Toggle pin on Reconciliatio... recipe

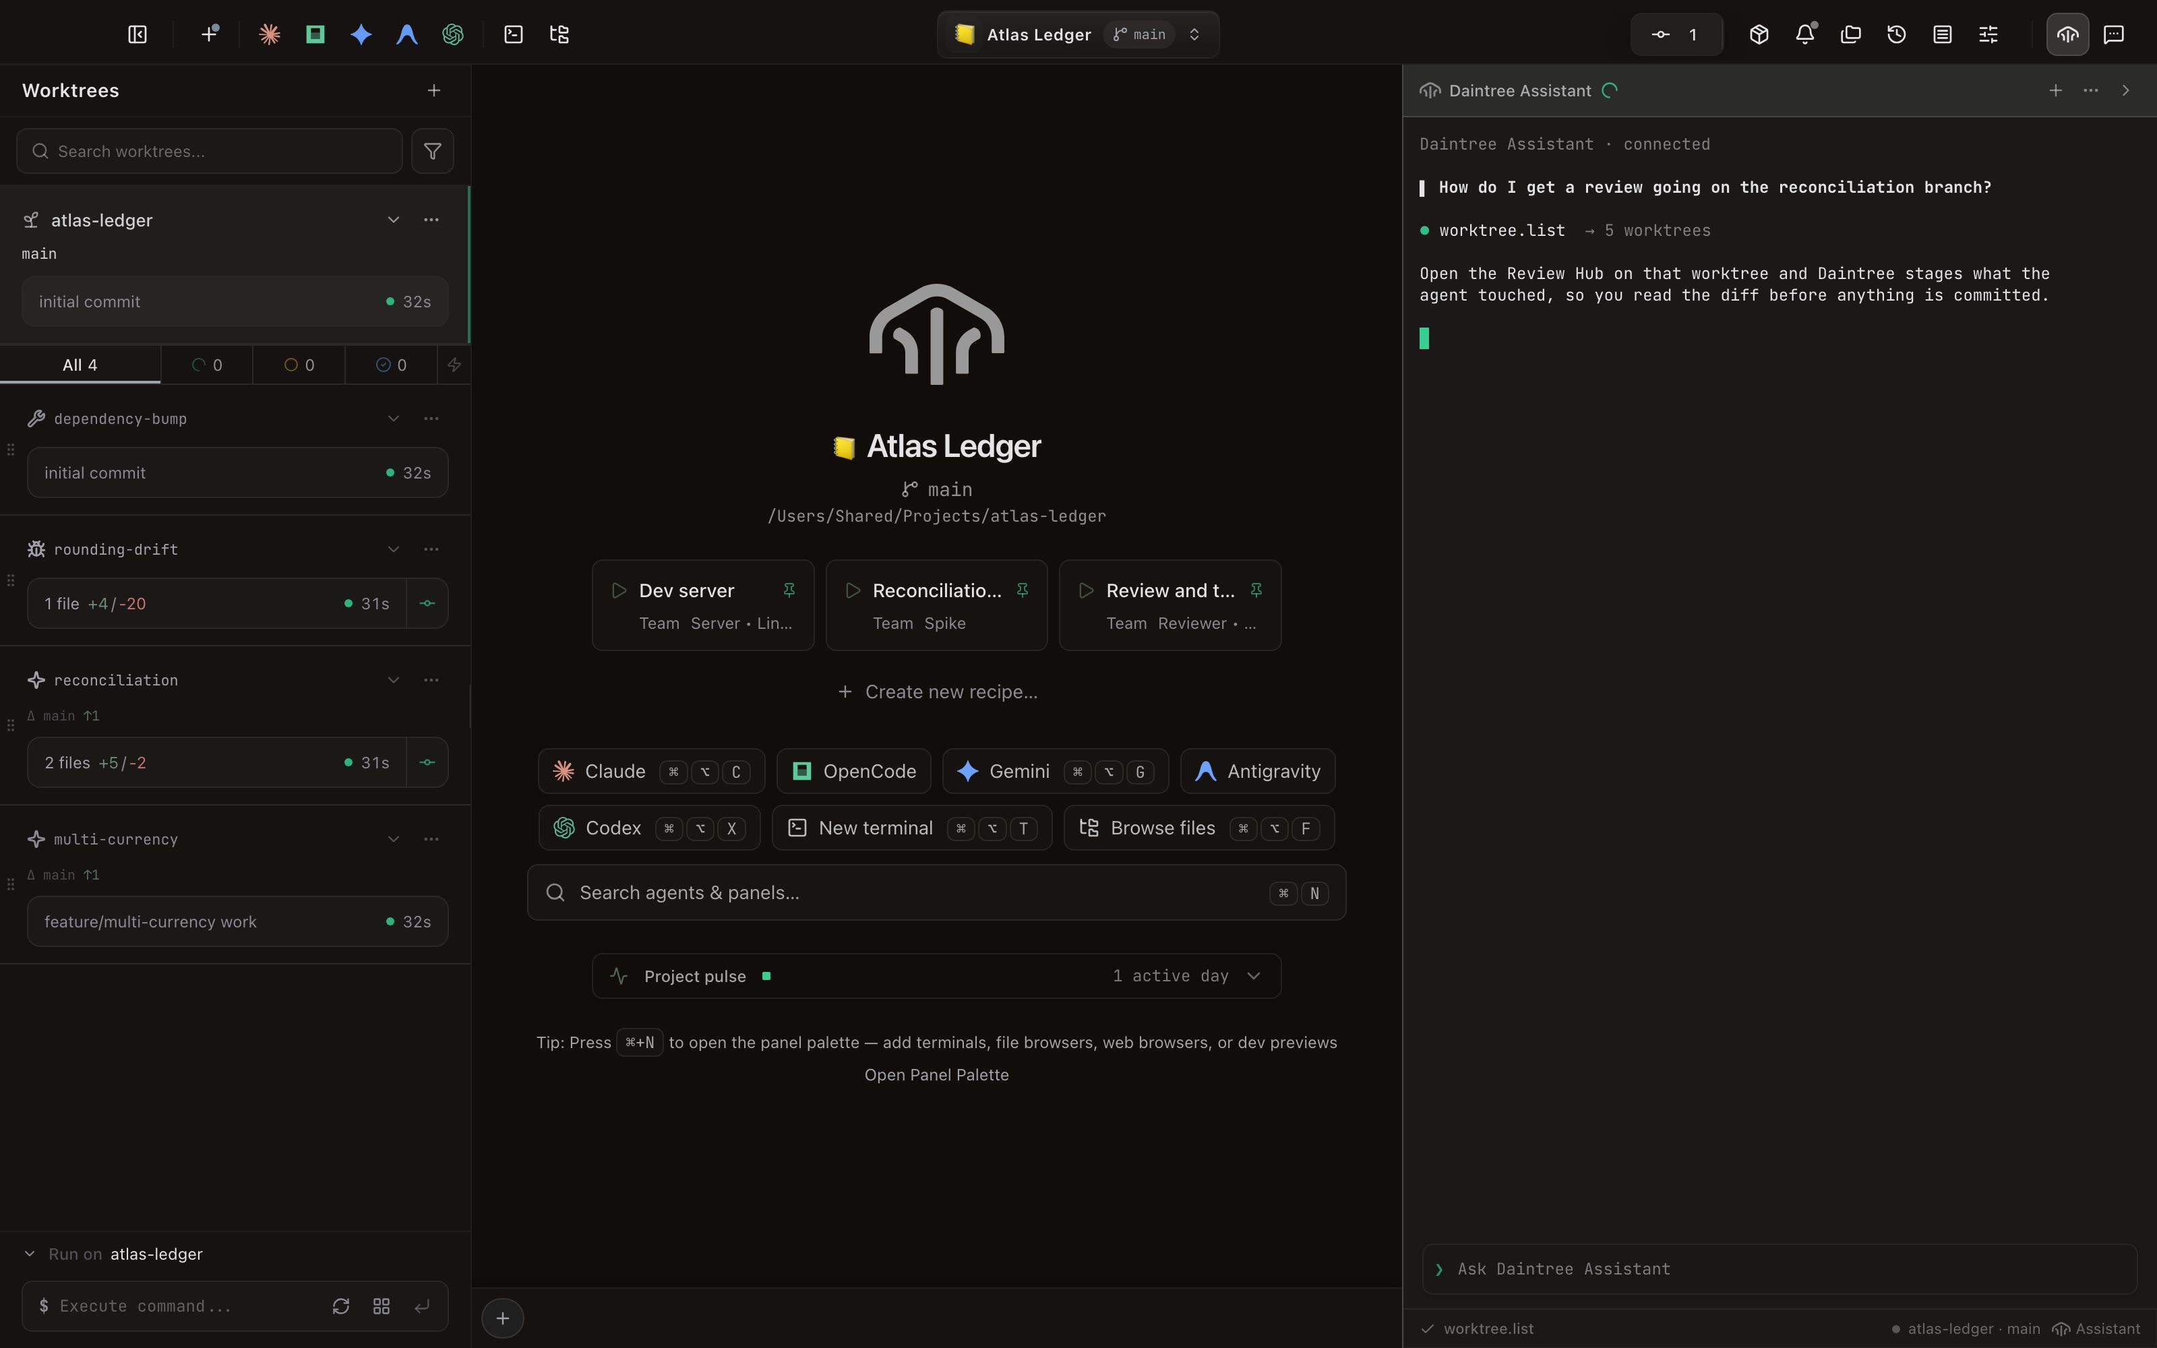pos(1023,590)
